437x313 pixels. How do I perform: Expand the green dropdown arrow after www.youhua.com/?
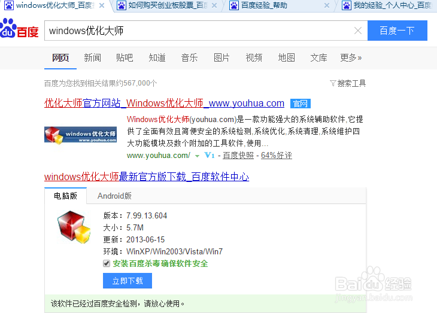[x=197, y=156]
